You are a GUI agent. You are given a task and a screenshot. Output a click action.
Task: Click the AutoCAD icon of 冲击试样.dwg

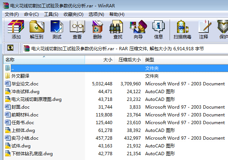pos(8,91)
